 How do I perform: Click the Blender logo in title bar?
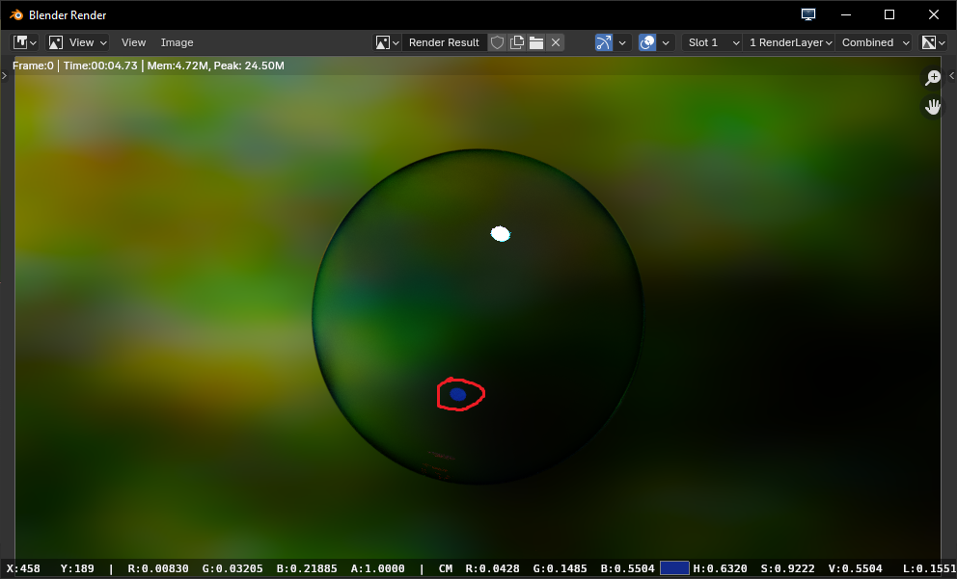coord(15,15)
